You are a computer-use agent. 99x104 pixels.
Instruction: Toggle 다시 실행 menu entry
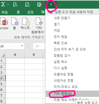[x=72, y=68]
